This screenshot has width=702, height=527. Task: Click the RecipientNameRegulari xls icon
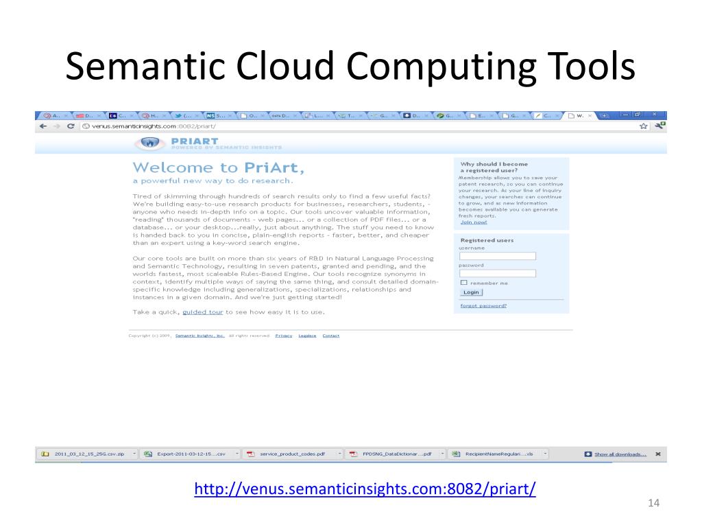456,454
